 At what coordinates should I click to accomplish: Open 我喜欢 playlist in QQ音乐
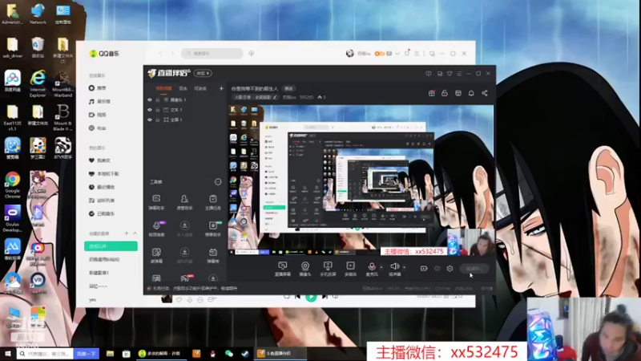pyautogui.click(x=99, y=160)
